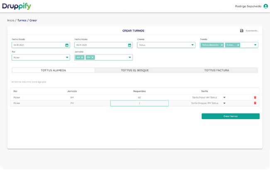Switch to the TOTTUS FACTURA tab
The height and width of the screenshot is (170, 270).
click(x=216, y=70)
